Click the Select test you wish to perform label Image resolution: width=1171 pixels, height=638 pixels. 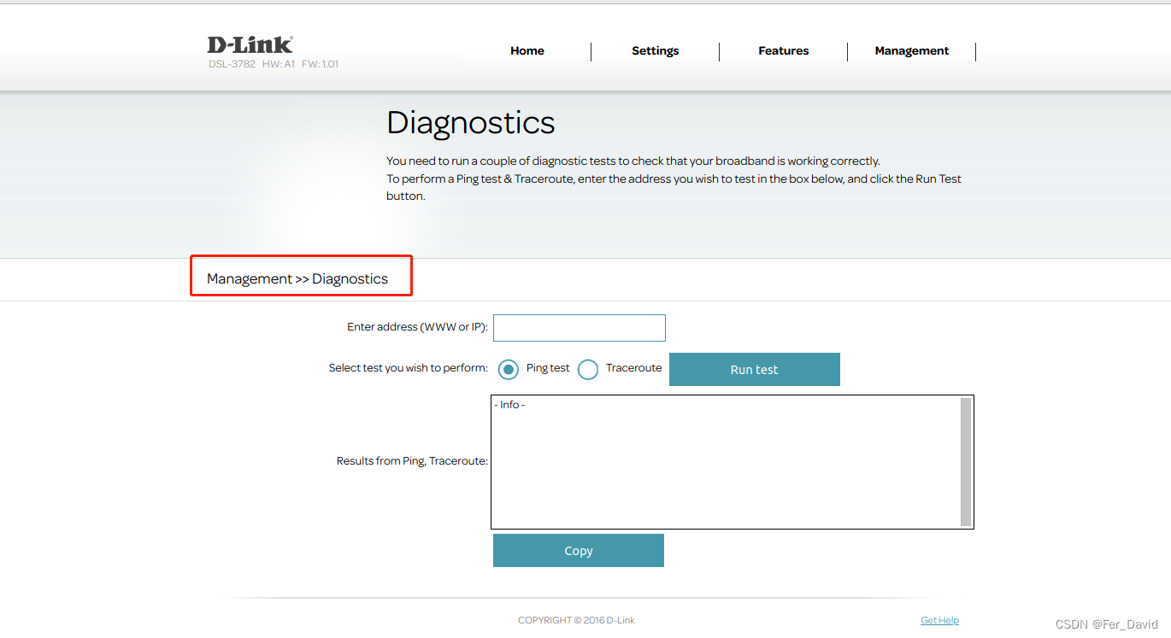(408, 368)
